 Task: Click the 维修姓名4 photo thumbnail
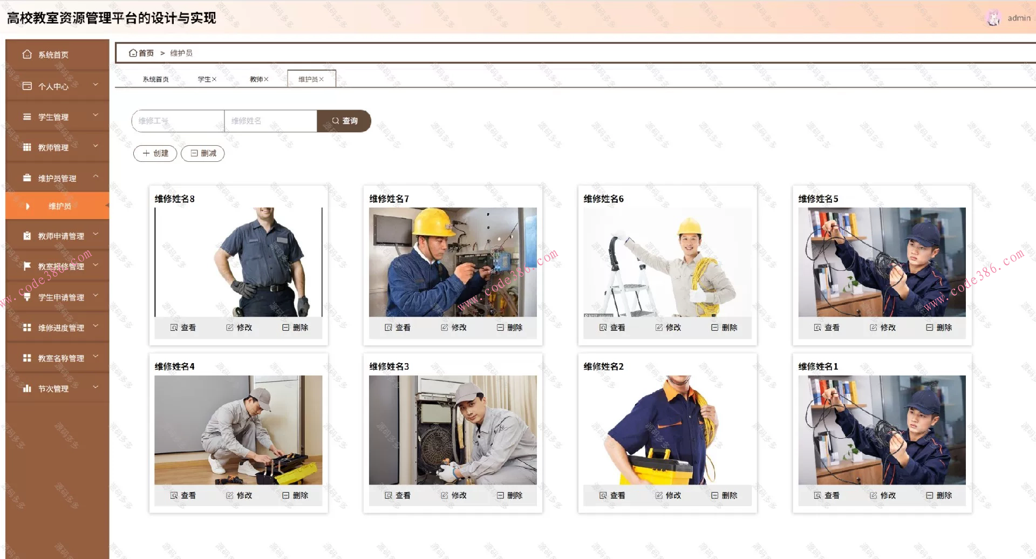point(238,430)
